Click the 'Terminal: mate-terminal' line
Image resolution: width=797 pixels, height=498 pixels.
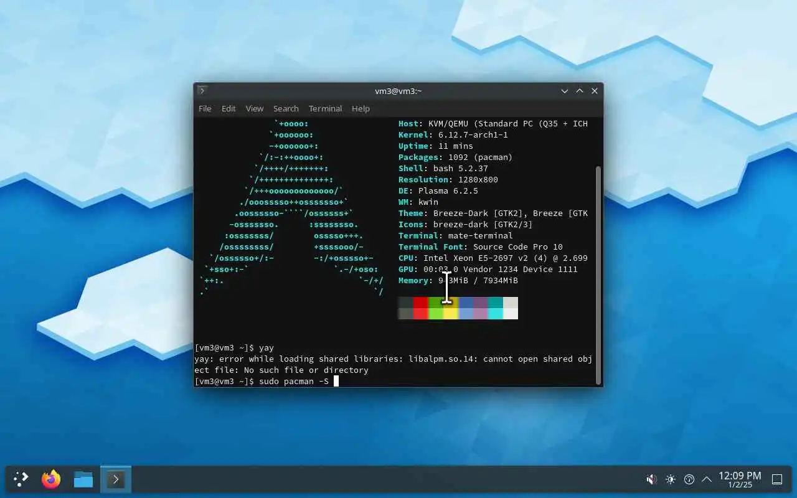coord(456,235)
